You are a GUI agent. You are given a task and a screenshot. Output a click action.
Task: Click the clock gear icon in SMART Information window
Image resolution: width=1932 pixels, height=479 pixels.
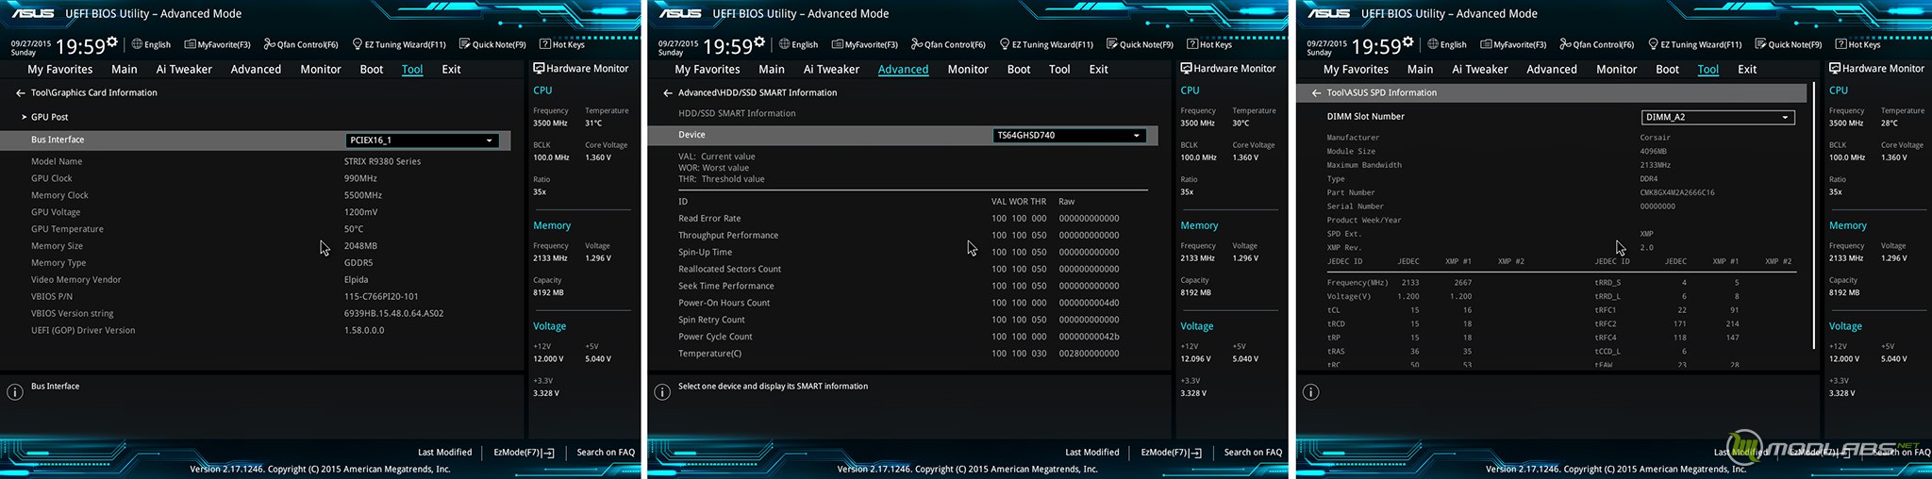tap(759, 41)
